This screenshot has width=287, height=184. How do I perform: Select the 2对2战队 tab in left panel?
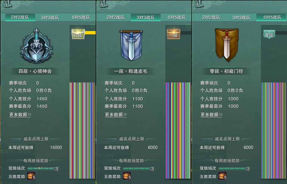point(20,17)
